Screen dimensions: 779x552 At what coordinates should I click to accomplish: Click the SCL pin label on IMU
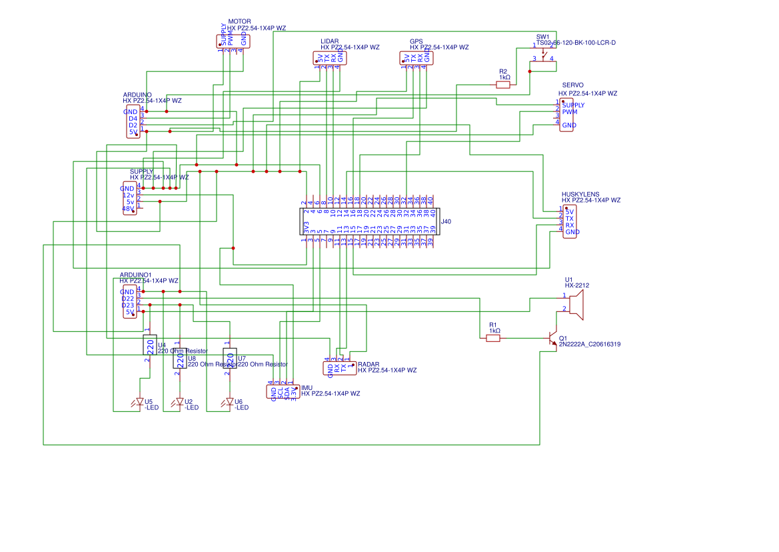[280, 393]
